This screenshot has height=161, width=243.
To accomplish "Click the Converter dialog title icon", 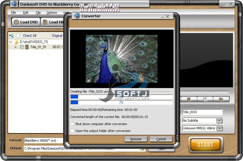I will (77, 16).
